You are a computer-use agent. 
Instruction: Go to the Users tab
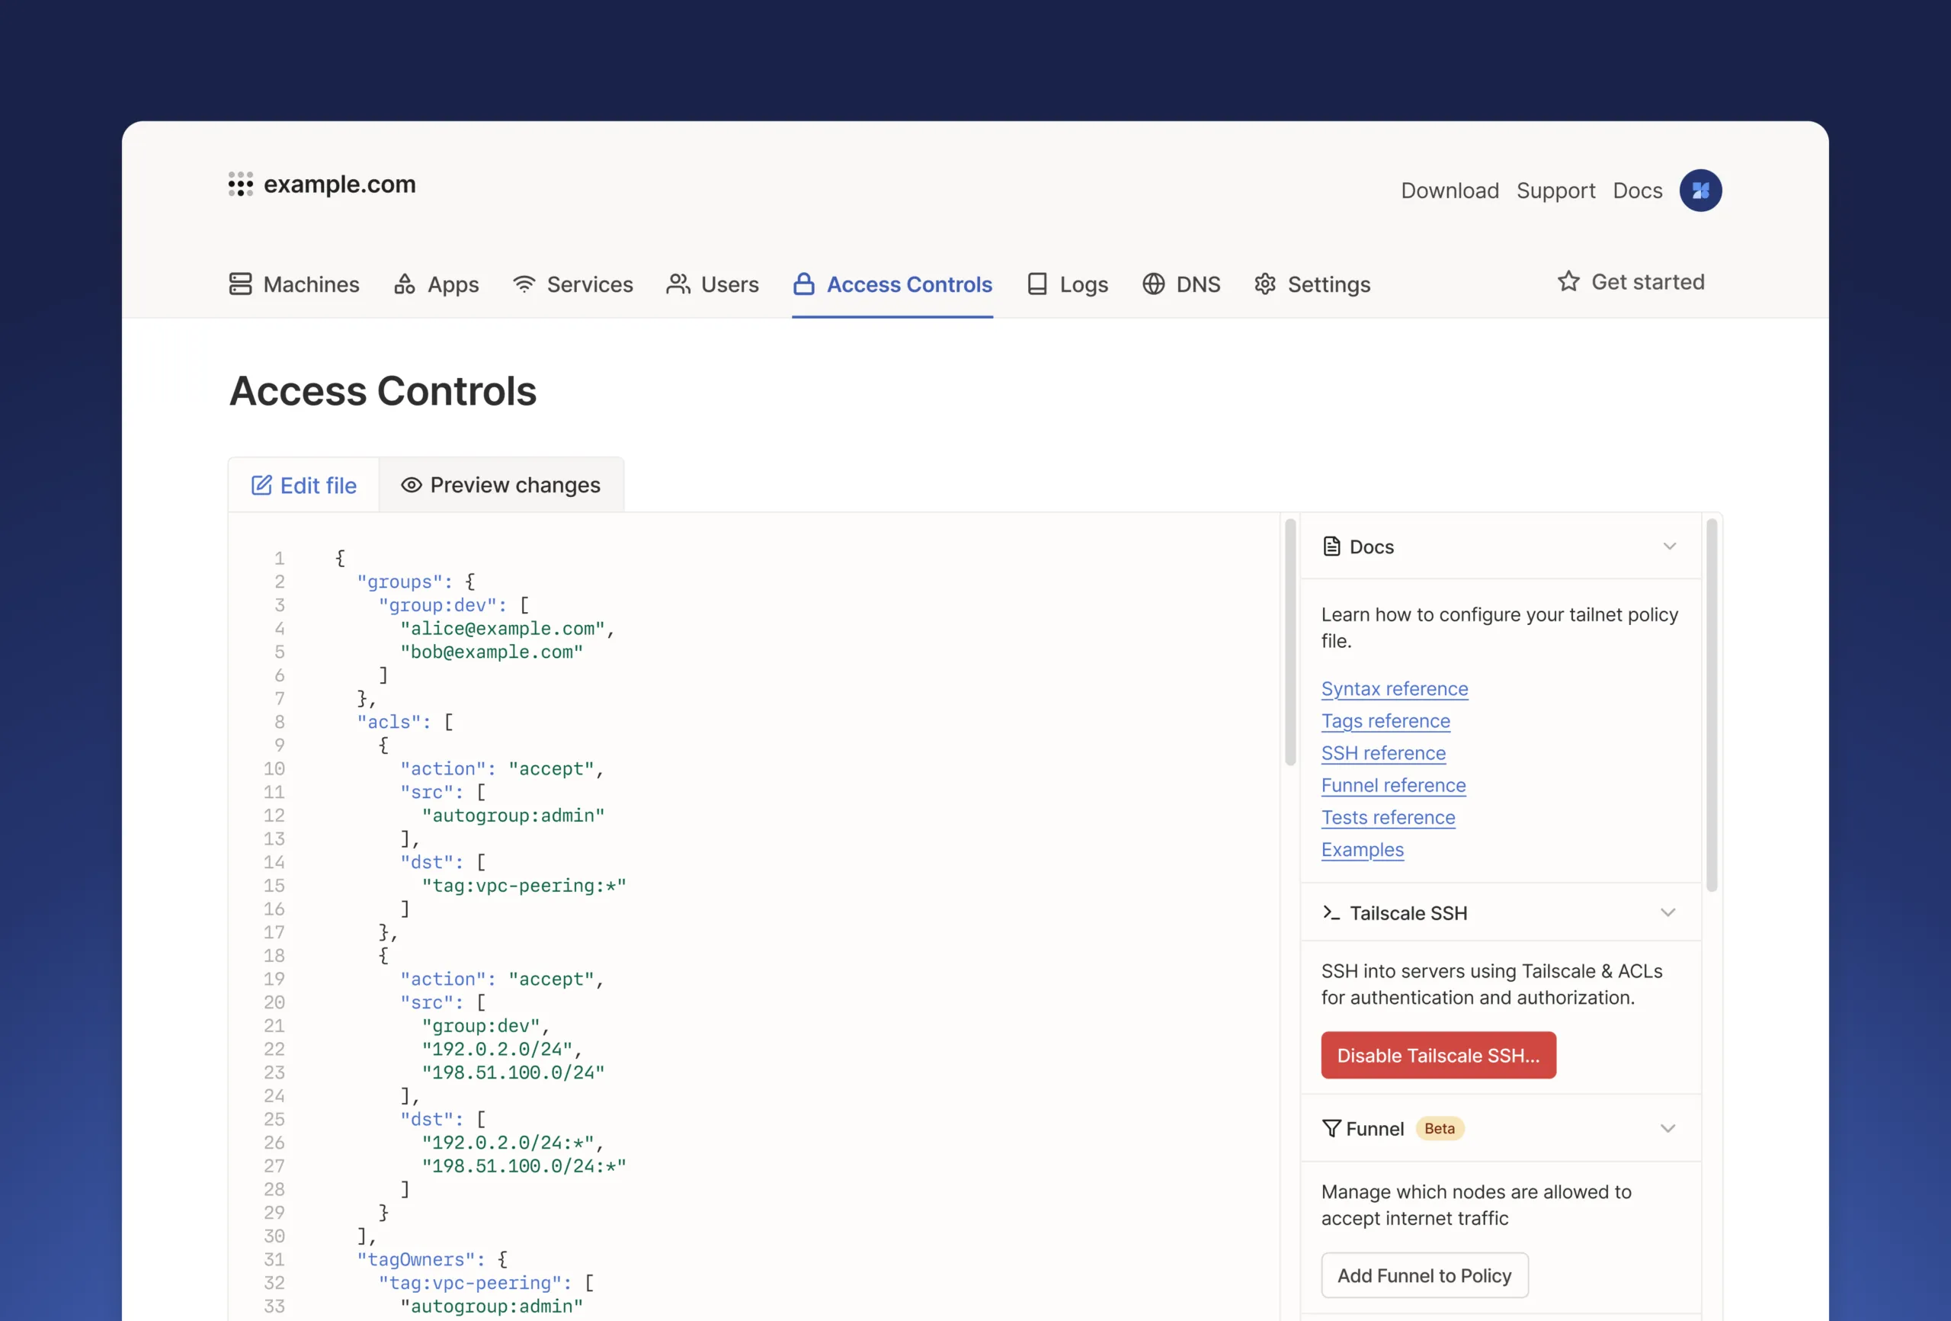coord(713,284)
